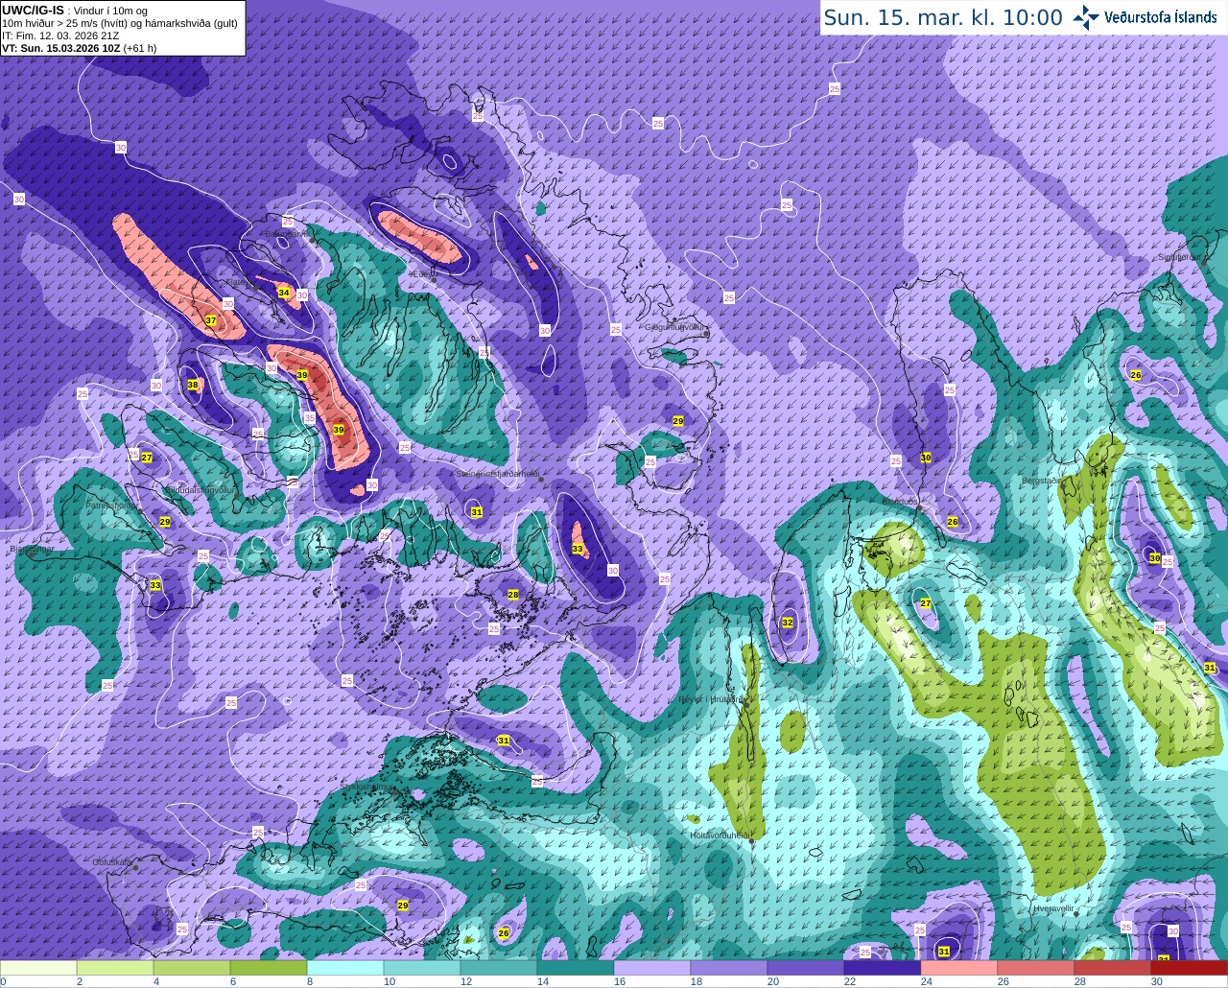This screenshot has width=1228, height=988.
Task: Pick the light lavender 16–18 legend swatch
Action: [652, 969]
